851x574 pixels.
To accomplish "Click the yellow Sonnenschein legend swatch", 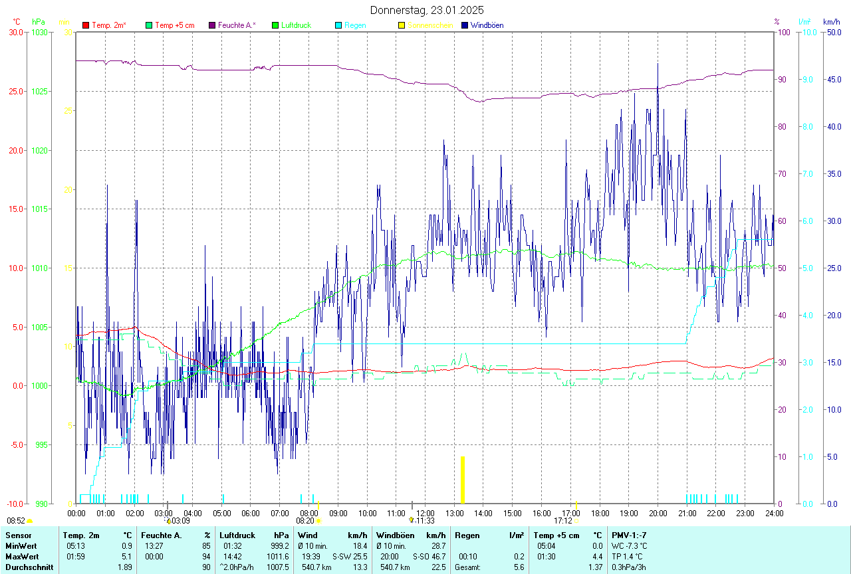I will 402,25.
